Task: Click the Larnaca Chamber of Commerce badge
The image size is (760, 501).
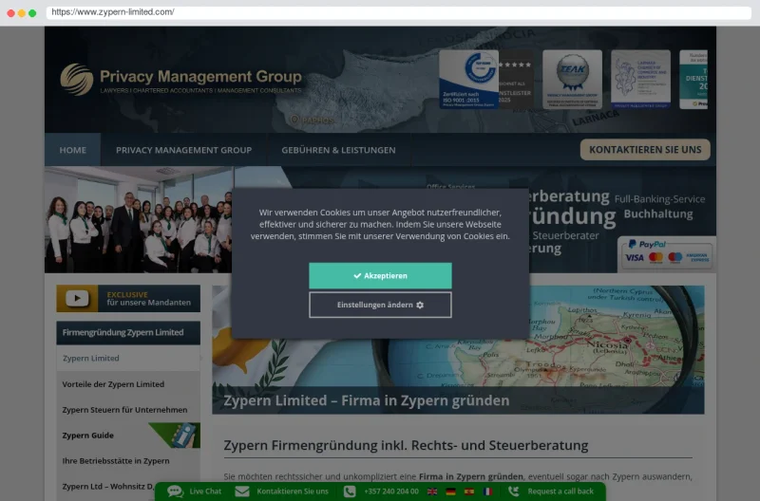Action: (x=640, y=79)
